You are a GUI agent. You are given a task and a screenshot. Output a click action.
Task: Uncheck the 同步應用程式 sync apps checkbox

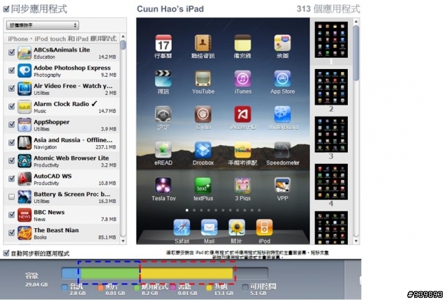coord(6,9)
